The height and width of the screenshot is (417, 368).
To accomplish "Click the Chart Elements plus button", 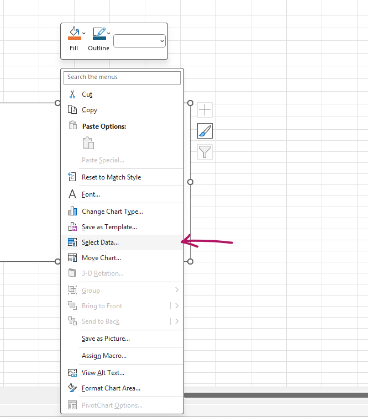I will click(205, 110).
